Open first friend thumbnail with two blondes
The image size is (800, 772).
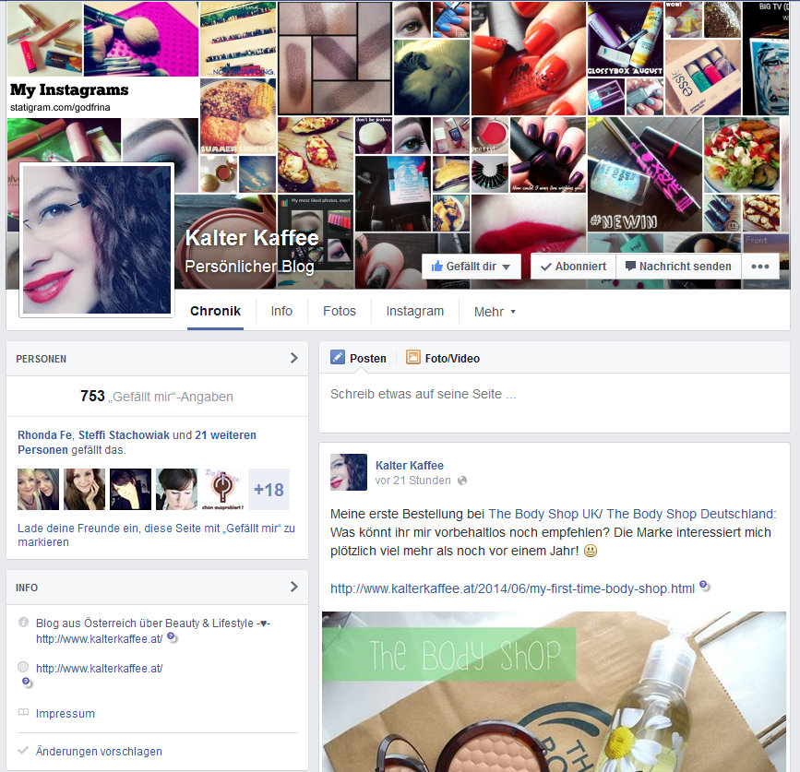tap(38, 490)
